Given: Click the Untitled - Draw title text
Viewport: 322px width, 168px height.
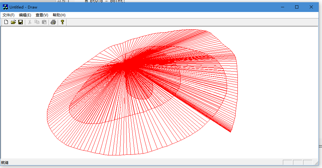Looking at the screenshot, I should [23, 7].
